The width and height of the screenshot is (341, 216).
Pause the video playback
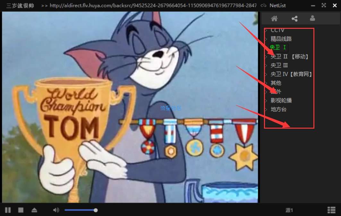click(8, 210)
